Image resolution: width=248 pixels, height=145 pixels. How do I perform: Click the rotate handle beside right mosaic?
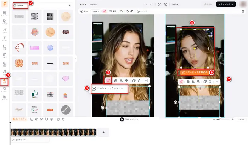tap(175, 102)
